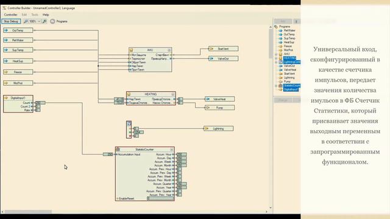Viewport: 390px width, 219px height.
Task: Click the horizontal scrollbar right arrow
Action: click(266, 212)
